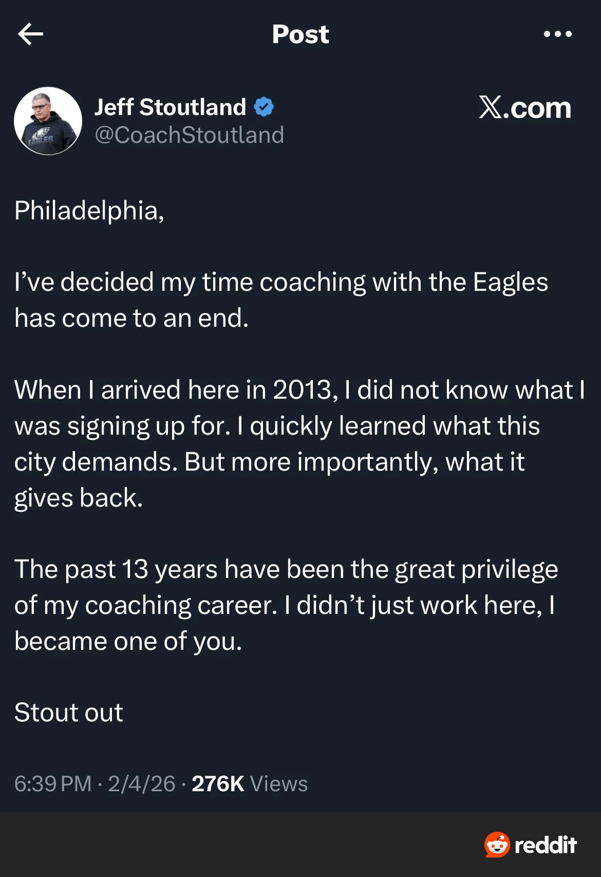Click the "Philadelphia," greeting line
This screenshot has width=601, height=877.
pyautogui.click(x=89, y=211)
